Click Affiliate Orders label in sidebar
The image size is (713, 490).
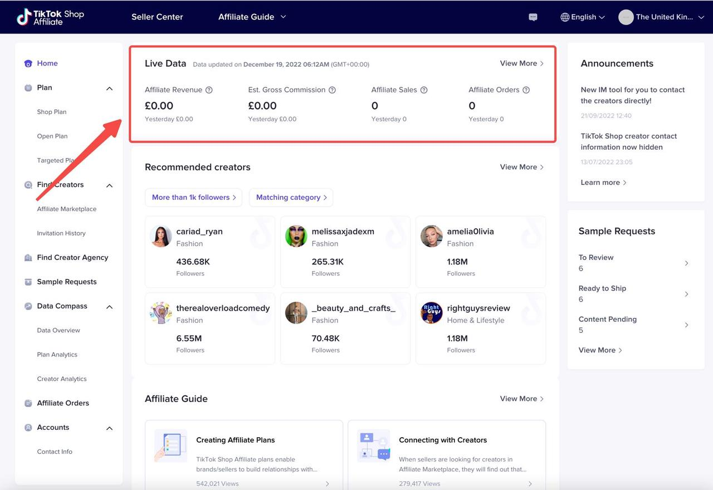(63, 403)
